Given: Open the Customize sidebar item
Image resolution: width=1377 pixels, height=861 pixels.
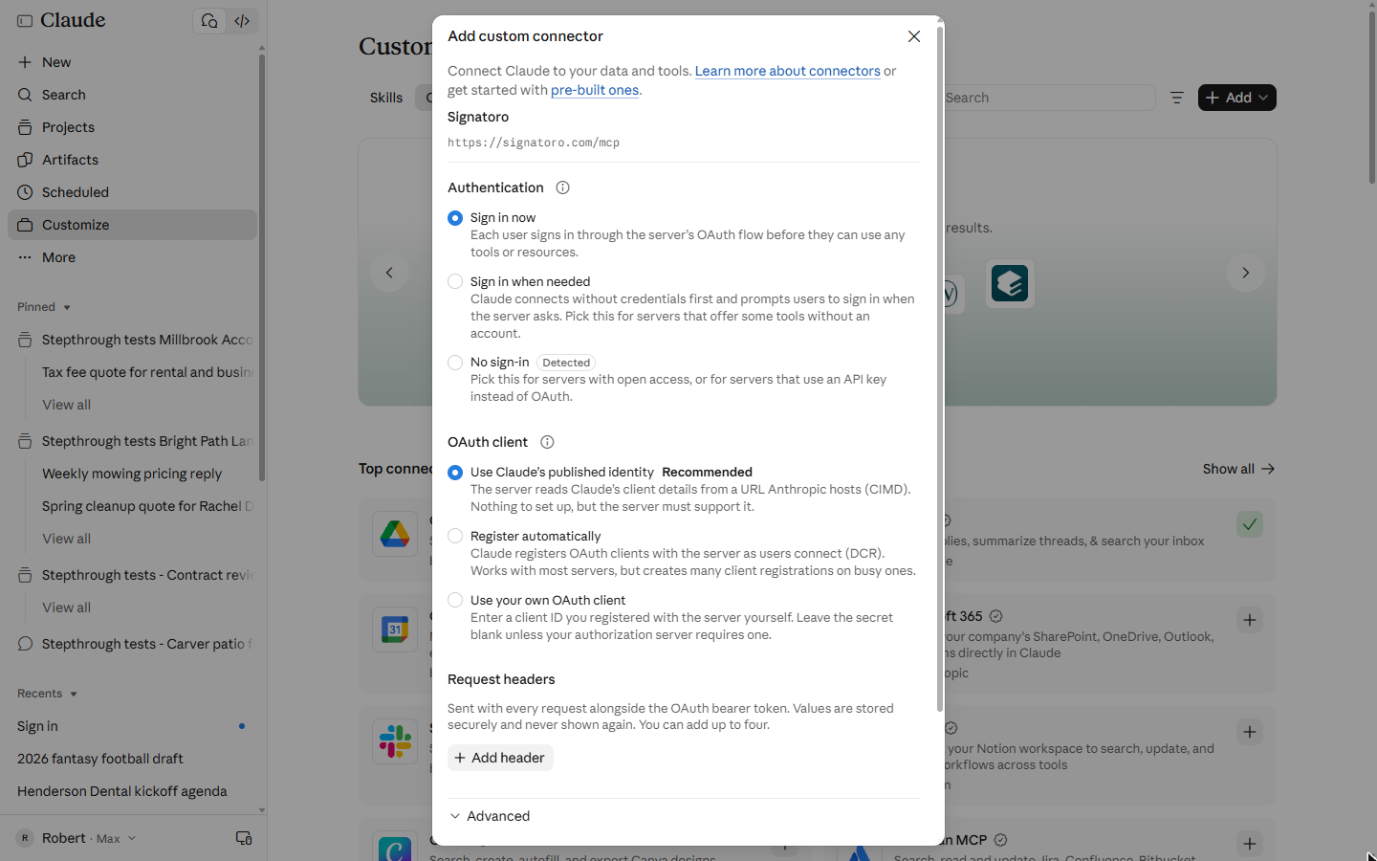Looking at the screenshot, I should 132,225.
